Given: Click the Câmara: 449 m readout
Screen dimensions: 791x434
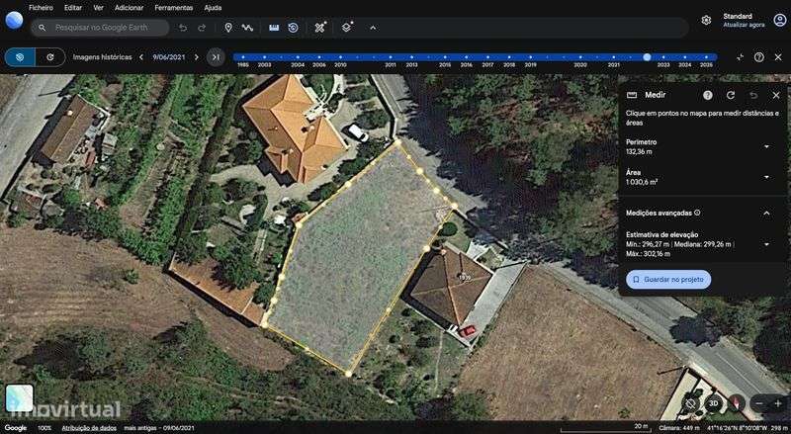Looking at the screenshot, I should pos(679,428).
